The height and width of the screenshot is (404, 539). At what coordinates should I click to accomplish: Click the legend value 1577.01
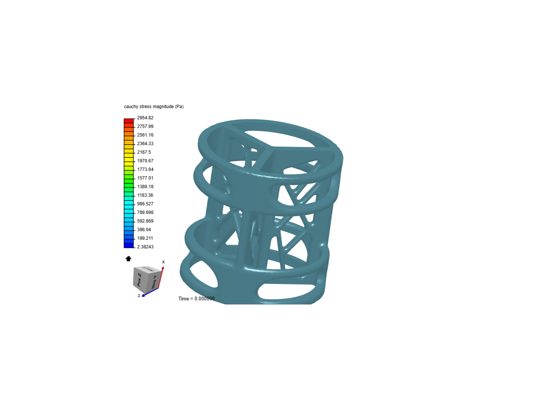145,178
